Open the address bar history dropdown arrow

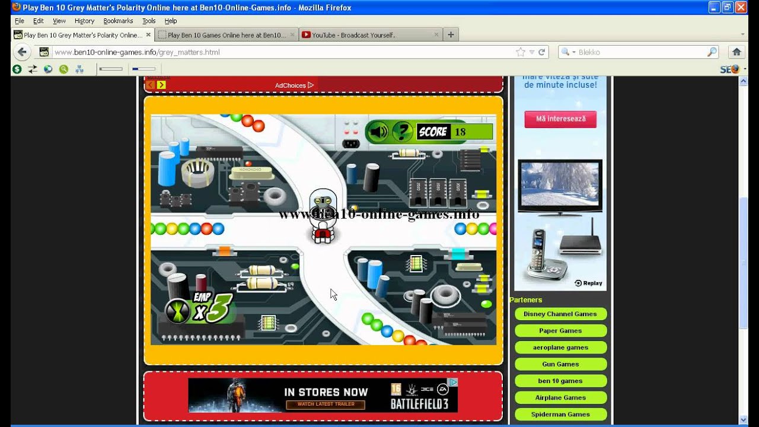click(532, 52)
